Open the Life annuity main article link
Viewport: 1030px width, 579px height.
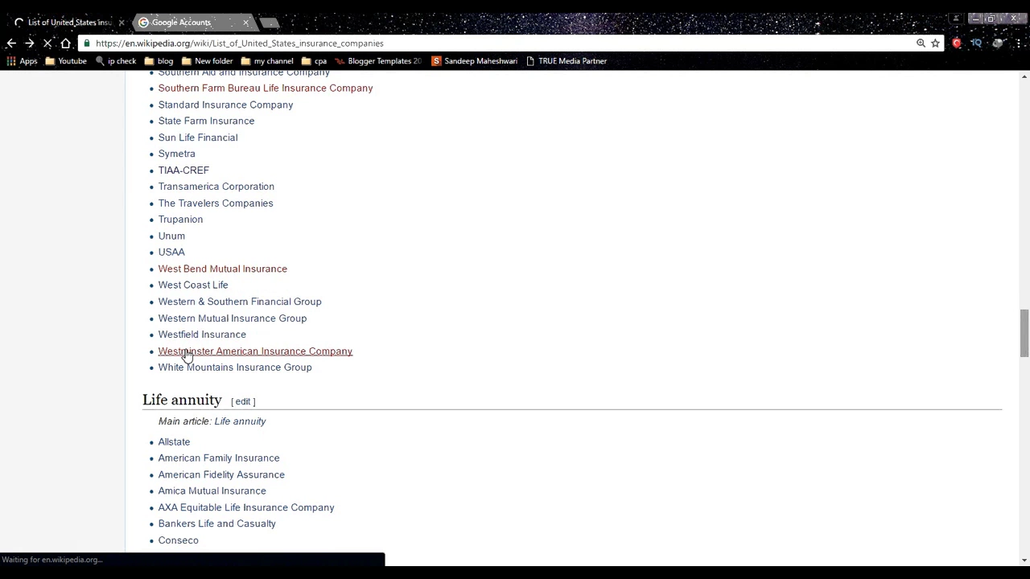[x=240, y=421]
